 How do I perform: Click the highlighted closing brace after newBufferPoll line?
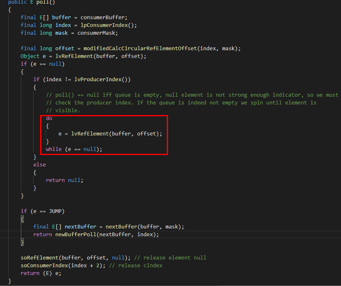pos(22,242)
